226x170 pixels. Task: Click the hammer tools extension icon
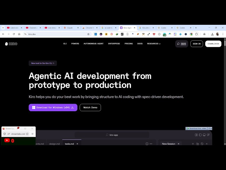143,34
